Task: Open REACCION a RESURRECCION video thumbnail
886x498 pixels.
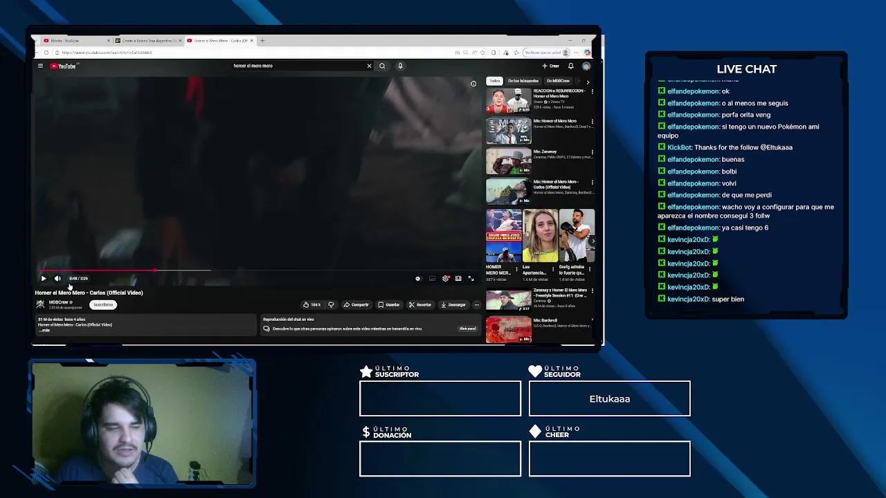Action: click(508, 100)
